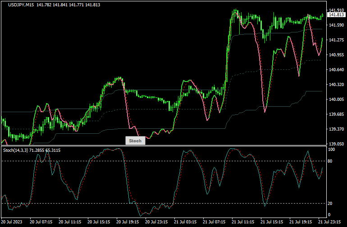Click the 21 Jul 07:15 time label

(x=214, y=222)
